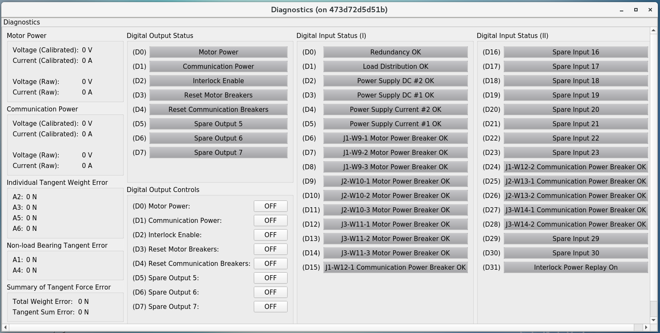Select the Redundancy OK input indicator
This screenshot has height=333, width=660.
(395, 52)
